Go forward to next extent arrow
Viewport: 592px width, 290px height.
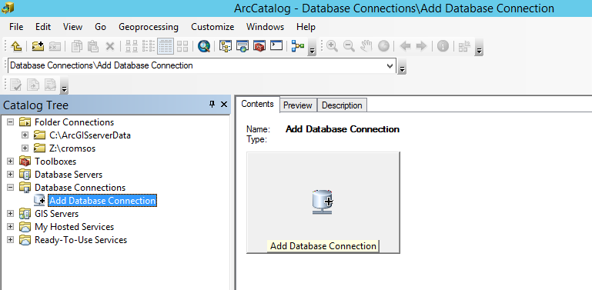[x=421, y=46]
